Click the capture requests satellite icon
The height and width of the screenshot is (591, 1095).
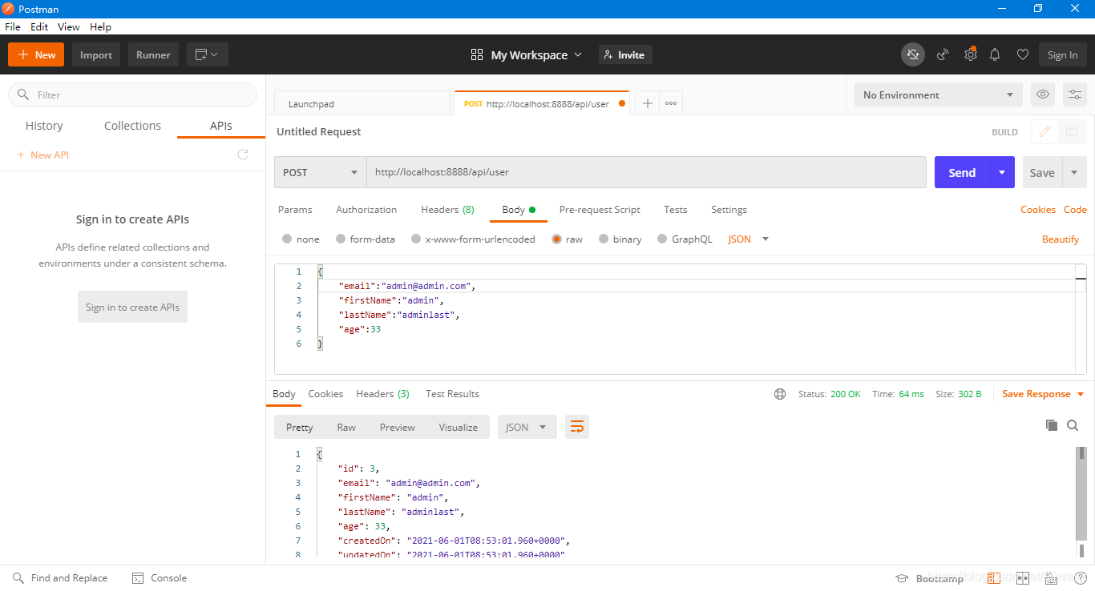(x=943, y=54)
